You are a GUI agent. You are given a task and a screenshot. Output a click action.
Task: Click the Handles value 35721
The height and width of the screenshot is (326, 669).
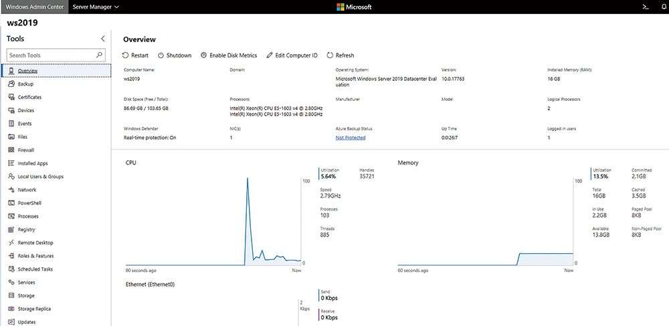[367, 176]
